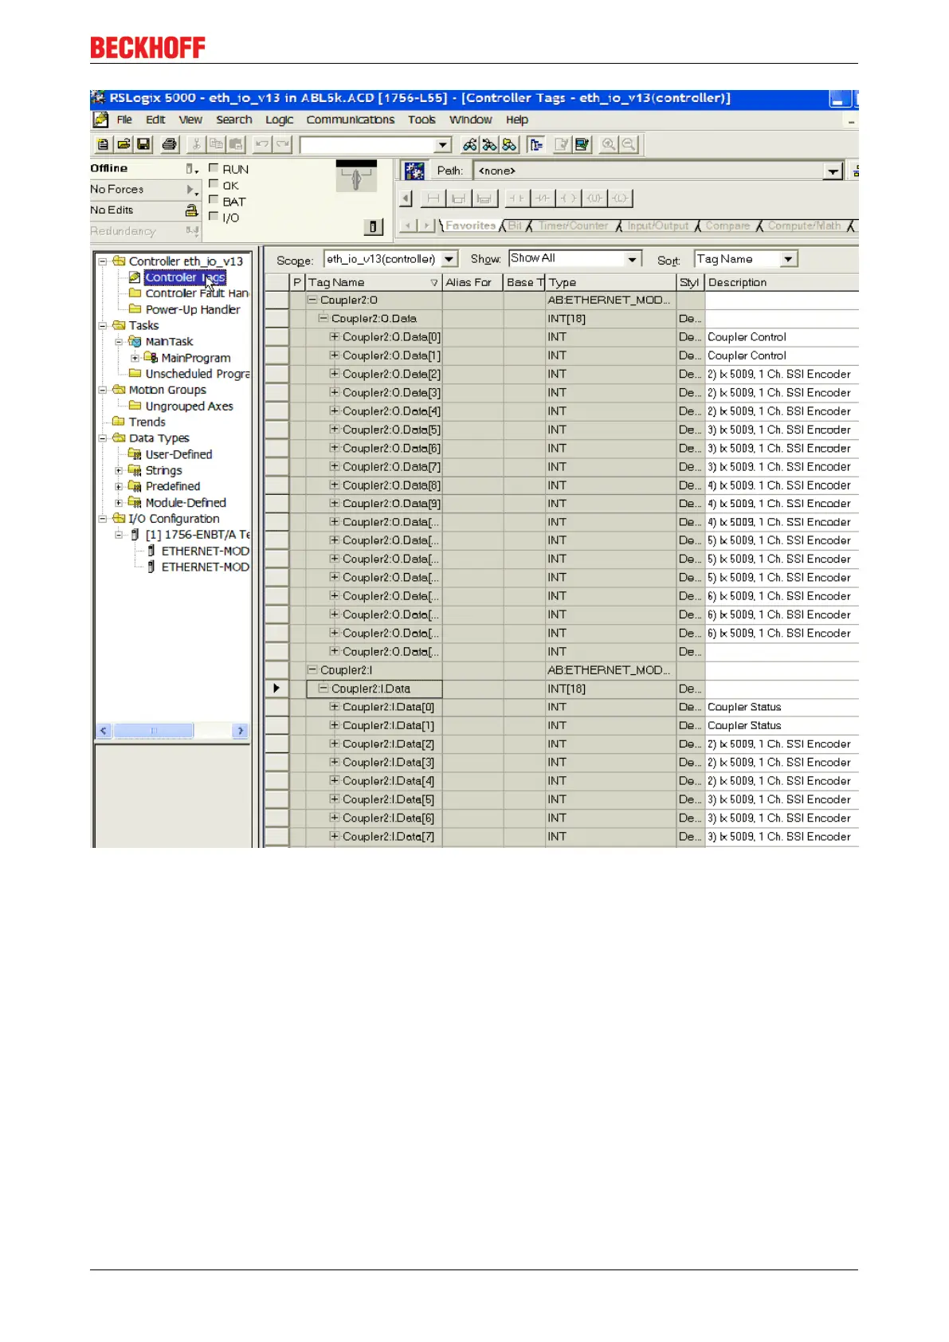Viewport: 949px width, 1342px height.
Task: Click the Paste toolbar icon
Action: click(x=236, y=144)
